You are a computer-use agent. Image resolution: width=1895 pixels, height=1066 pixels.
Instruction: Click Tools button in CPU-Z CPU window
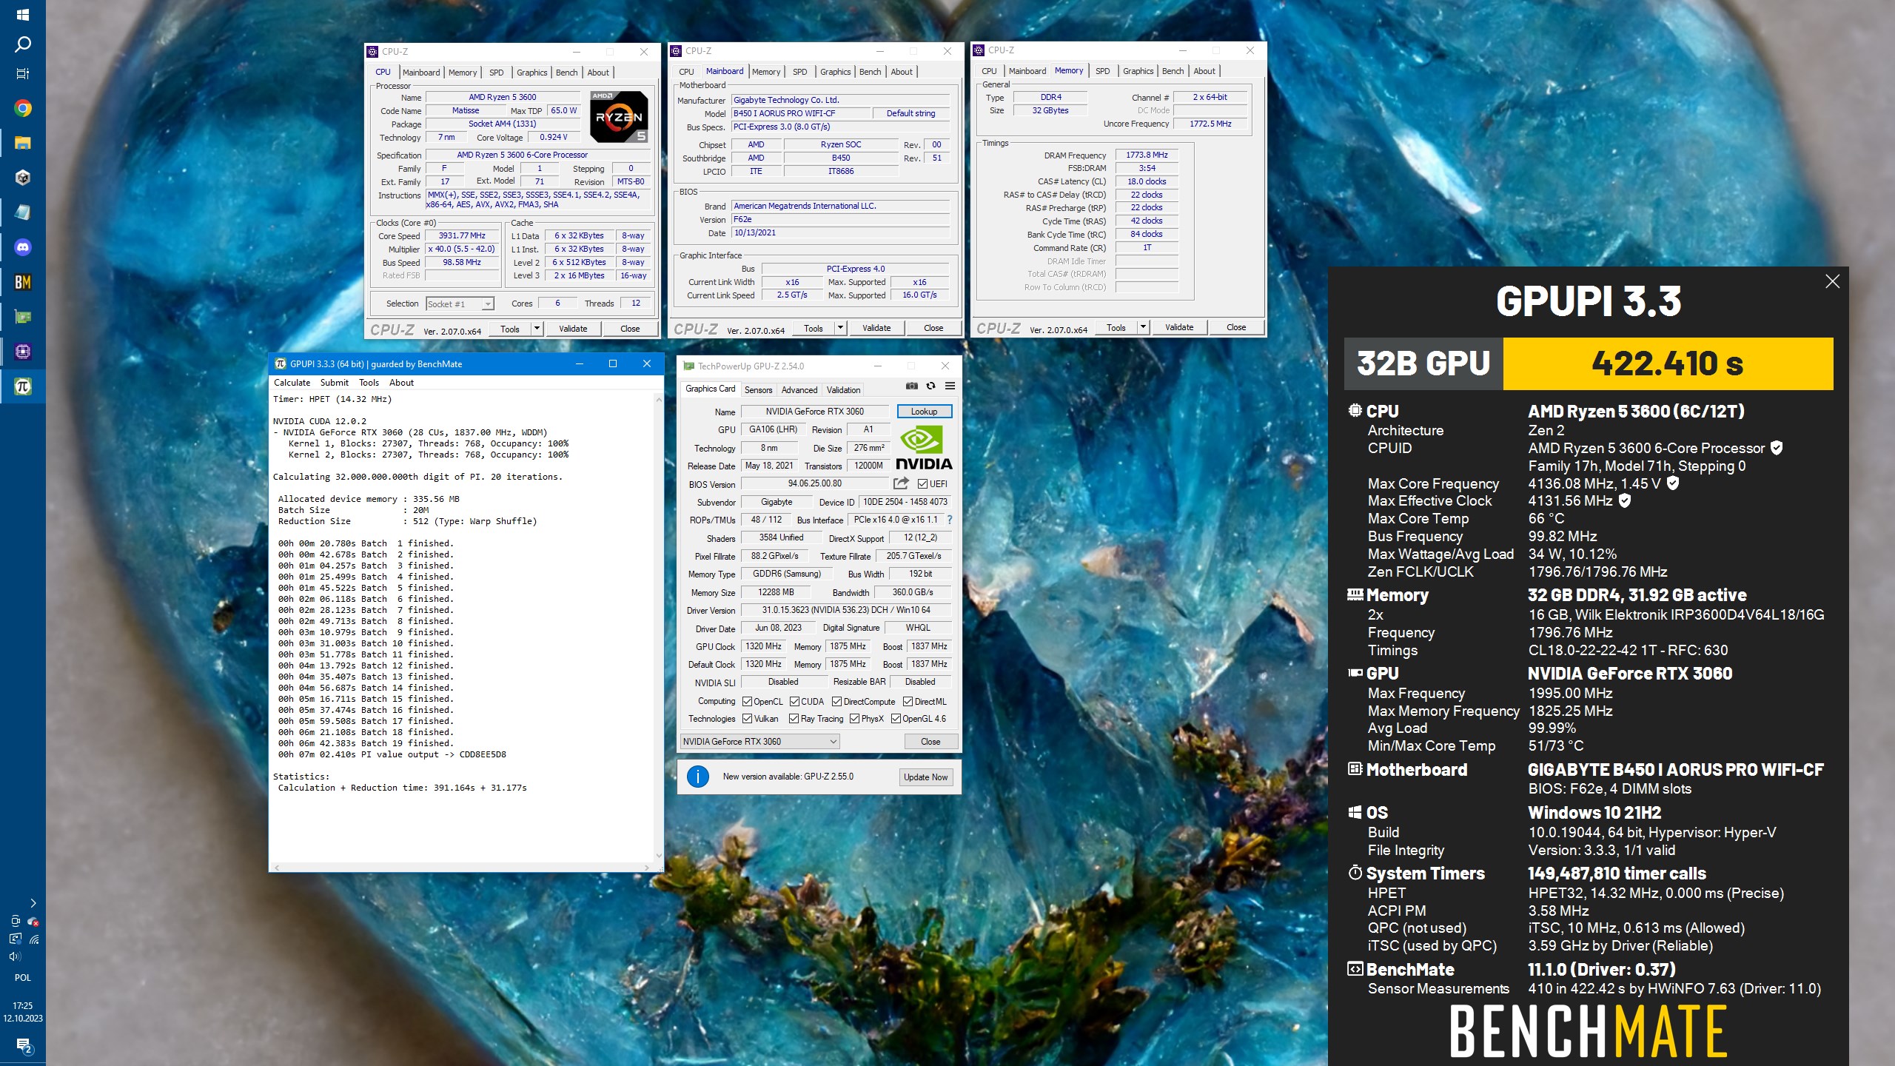[510, 329]
